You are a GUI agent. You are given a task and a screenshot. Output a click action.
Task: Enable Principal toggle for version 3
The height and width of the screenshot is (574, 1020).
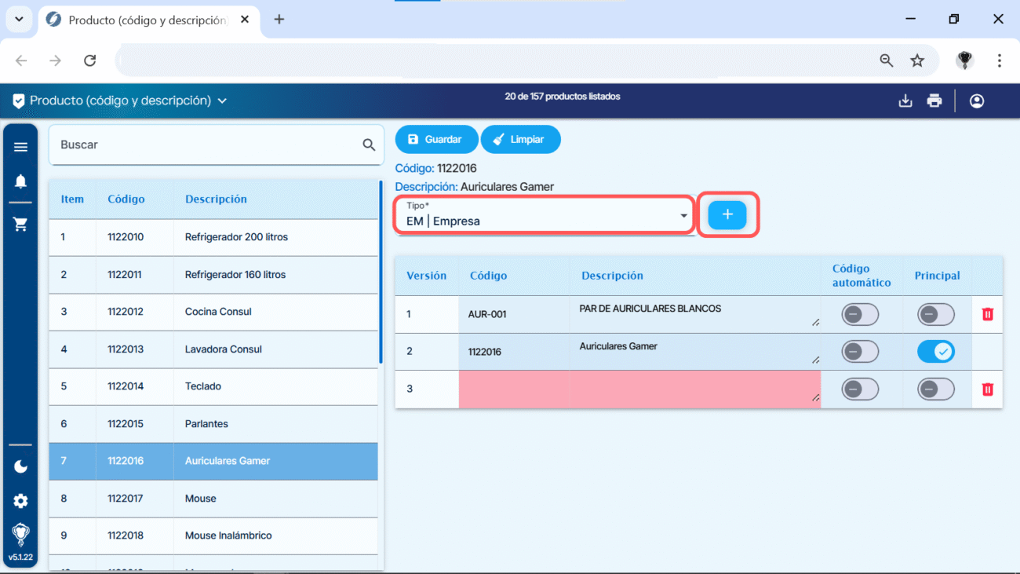click(x=935, y=389)
